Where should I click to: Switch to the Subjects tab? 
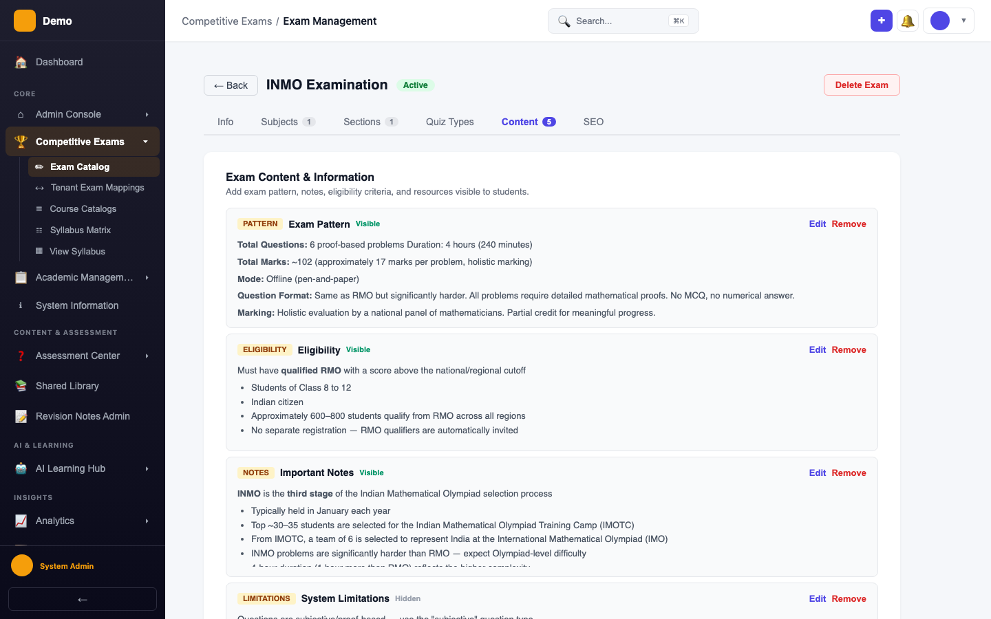pos(288,122)
